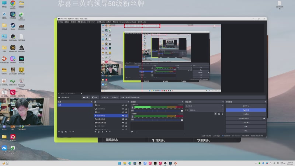
Task: Toggle lock on the mouse-icon source row
Action: point(126,119)
